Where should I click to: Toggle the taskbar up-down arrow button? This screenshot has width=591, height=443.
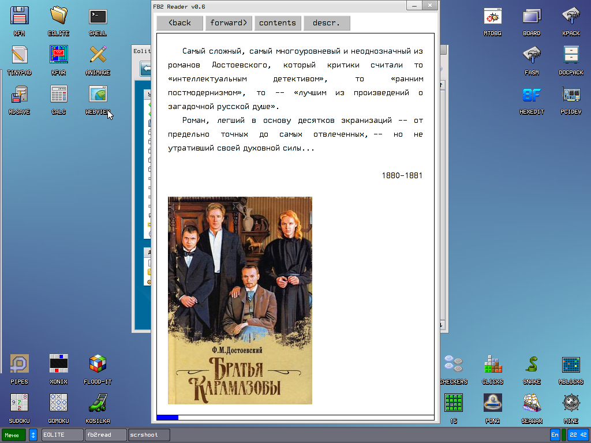pyautogui.click(x=33, y=435)
